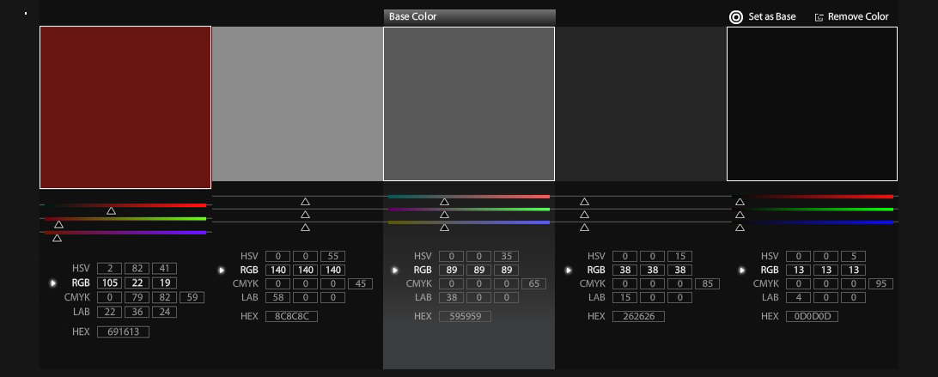The width and height of the screenshot is (938, 377).
Task: Click the Remove Color text button
Action: 858,17
